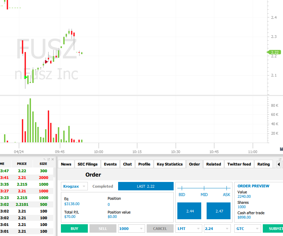
Task: Select the 3:23 trade row
Action: (x=27, y=198)
